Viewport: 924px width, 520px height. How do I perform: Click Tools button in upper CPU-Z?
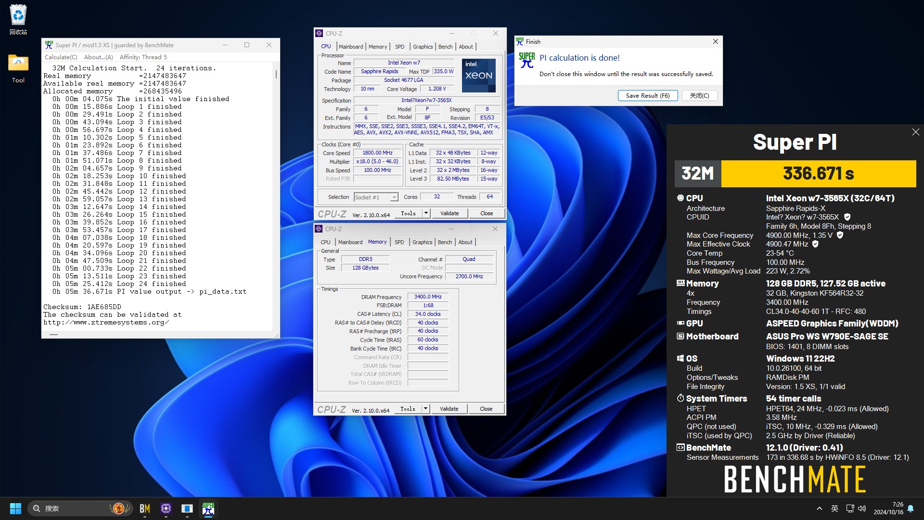[408, 213]
